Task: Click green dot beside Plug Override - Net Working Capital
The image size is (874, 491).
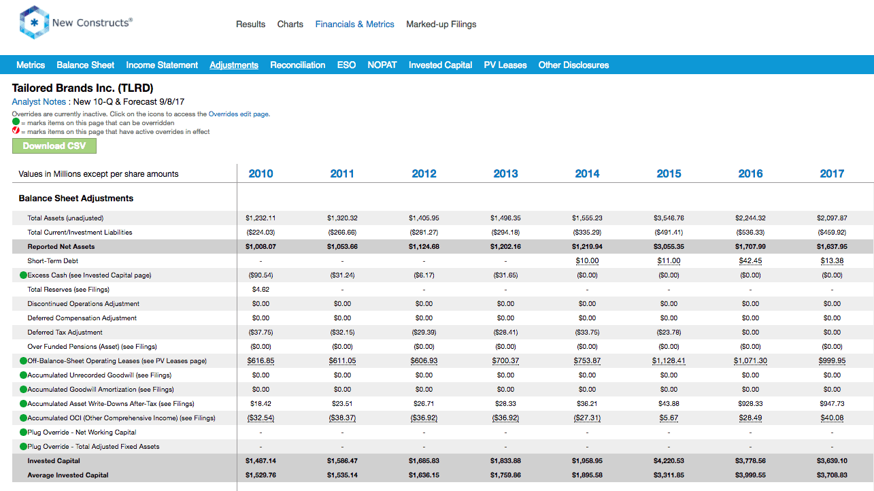Action: click(23, 433)
